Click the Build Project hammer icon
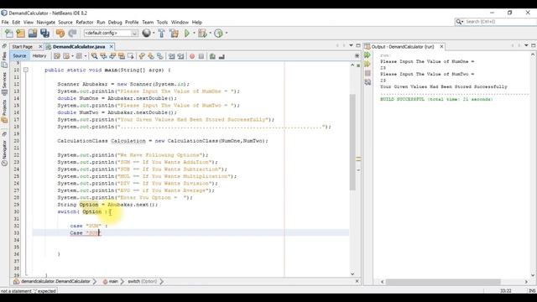Viewport: 537px width, 302px height. (161, 34)
